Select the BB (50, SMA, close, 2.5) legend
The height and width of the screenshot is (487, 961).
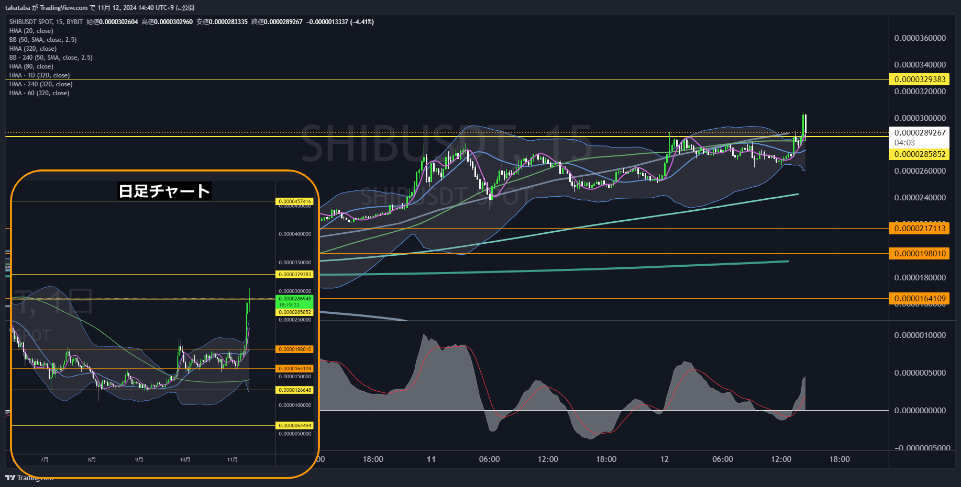[x=43, y=40]
